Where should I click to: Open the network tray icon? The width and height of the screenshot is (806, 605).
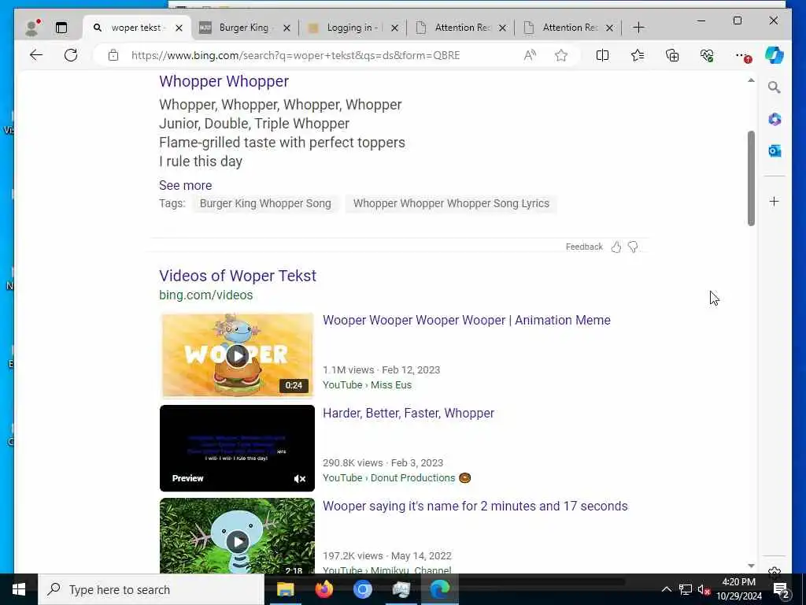pyautogui.click(x=686, y=589)
